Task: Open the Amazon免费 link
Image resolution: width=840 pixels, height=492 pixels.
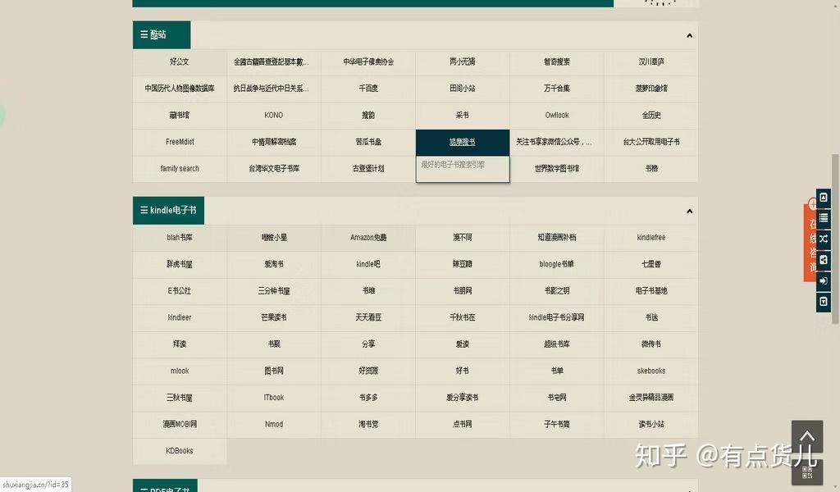Action: [x=367, y=237]
